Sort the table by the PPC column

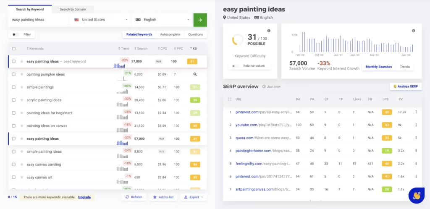click(x=178, y=49)
